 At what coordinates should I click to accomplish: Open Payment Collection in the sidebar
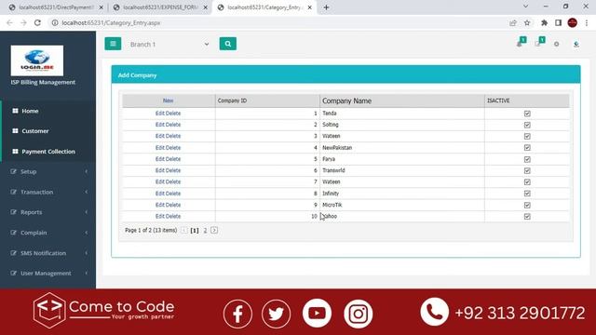48,151
